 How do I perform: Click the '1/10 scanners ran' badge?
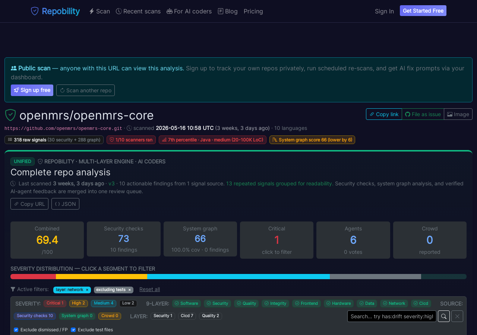click(131, 140)
